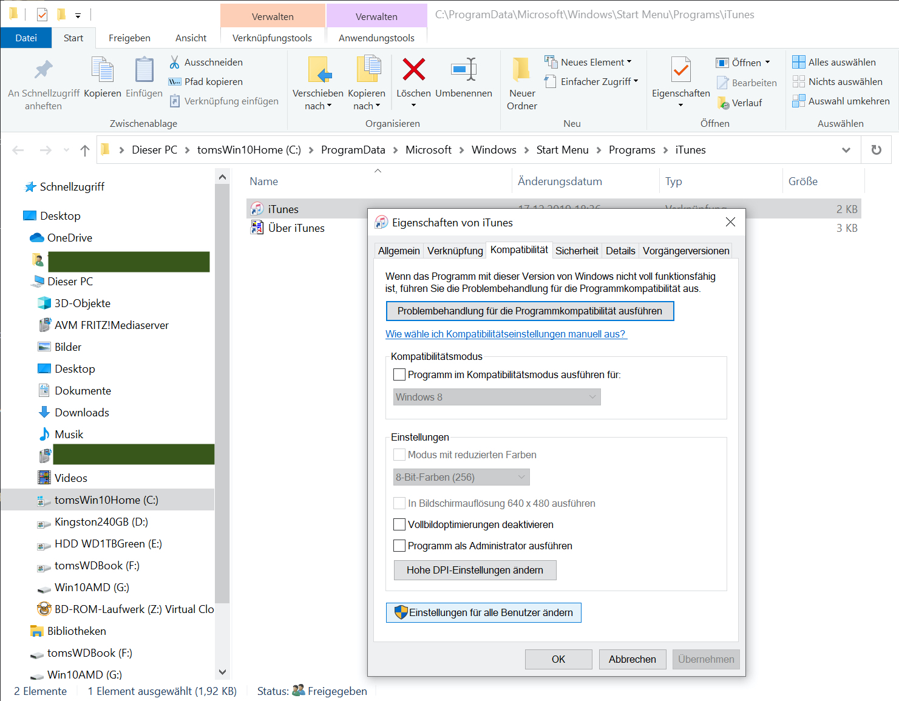899x701 pixels.
Task: Select all items with Alles auswählen
Action: (834, 62)
